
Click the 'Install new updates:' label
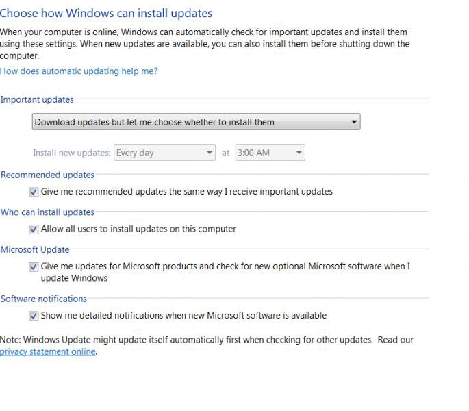point(71,153)
